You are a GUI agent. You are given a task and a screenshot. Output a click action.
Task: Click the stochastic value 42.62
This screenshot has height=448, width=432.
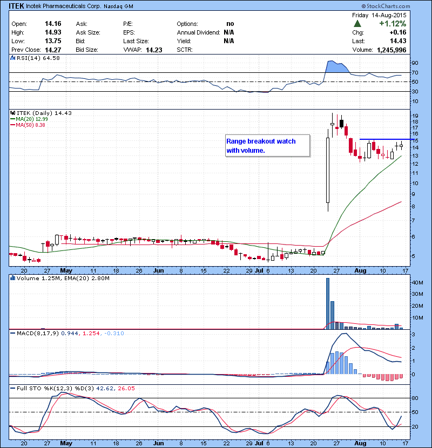pyautogui.click(x=104, y=388)
